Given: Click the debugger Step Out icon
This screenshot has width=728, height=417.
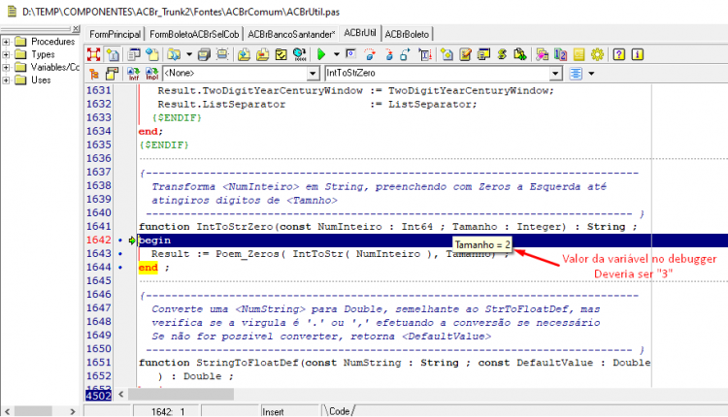Looking at the screenshot, I should 405,54.
